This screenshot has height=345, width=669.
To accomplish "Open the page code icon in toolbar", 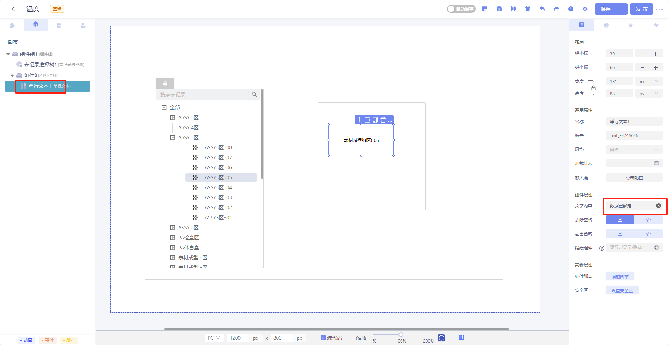I will (485, 9).
